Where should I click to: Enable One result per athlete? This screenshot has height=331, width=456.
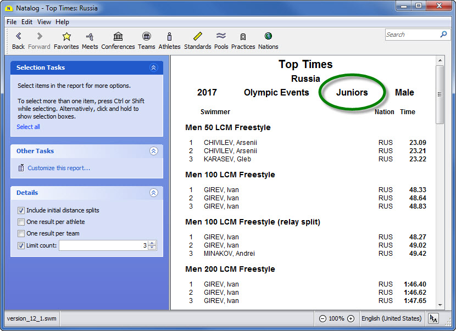[x=21, y=222]
